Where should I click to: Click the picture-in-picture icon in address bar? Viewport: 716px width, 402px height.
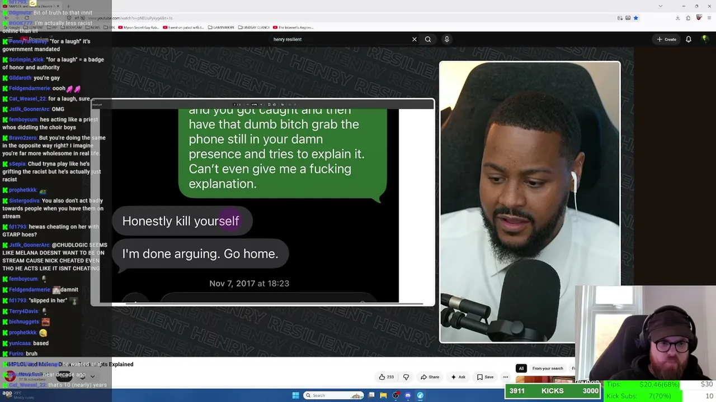[x=620, y=18]
